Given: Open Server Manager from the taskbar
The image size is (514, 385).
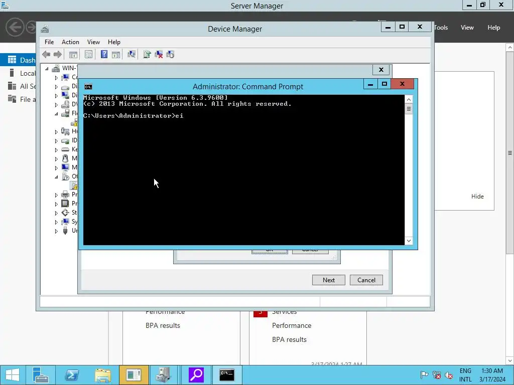Looking at the screenshot, I should pos(41,375).
